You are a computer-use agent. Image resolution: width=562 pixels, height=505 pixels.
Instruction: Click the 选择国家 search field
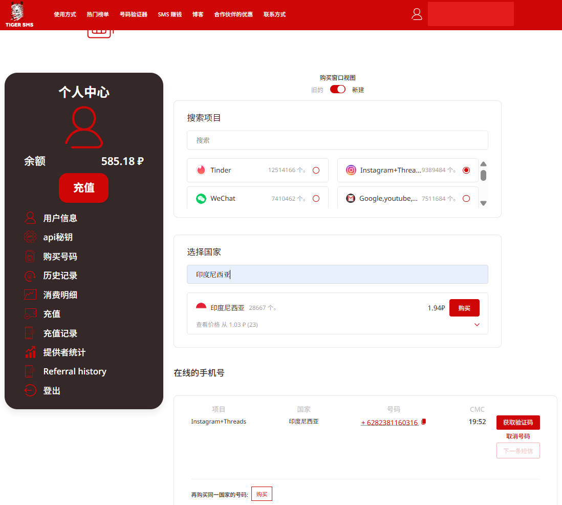point(337,274)
